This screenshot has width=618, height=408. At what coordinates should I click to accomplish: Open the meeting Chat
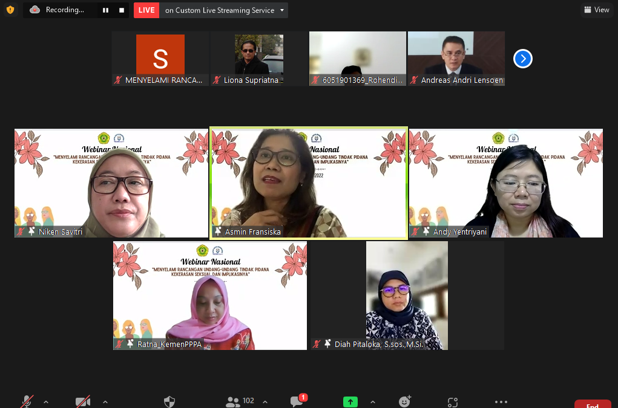click(x=297, y=401)
